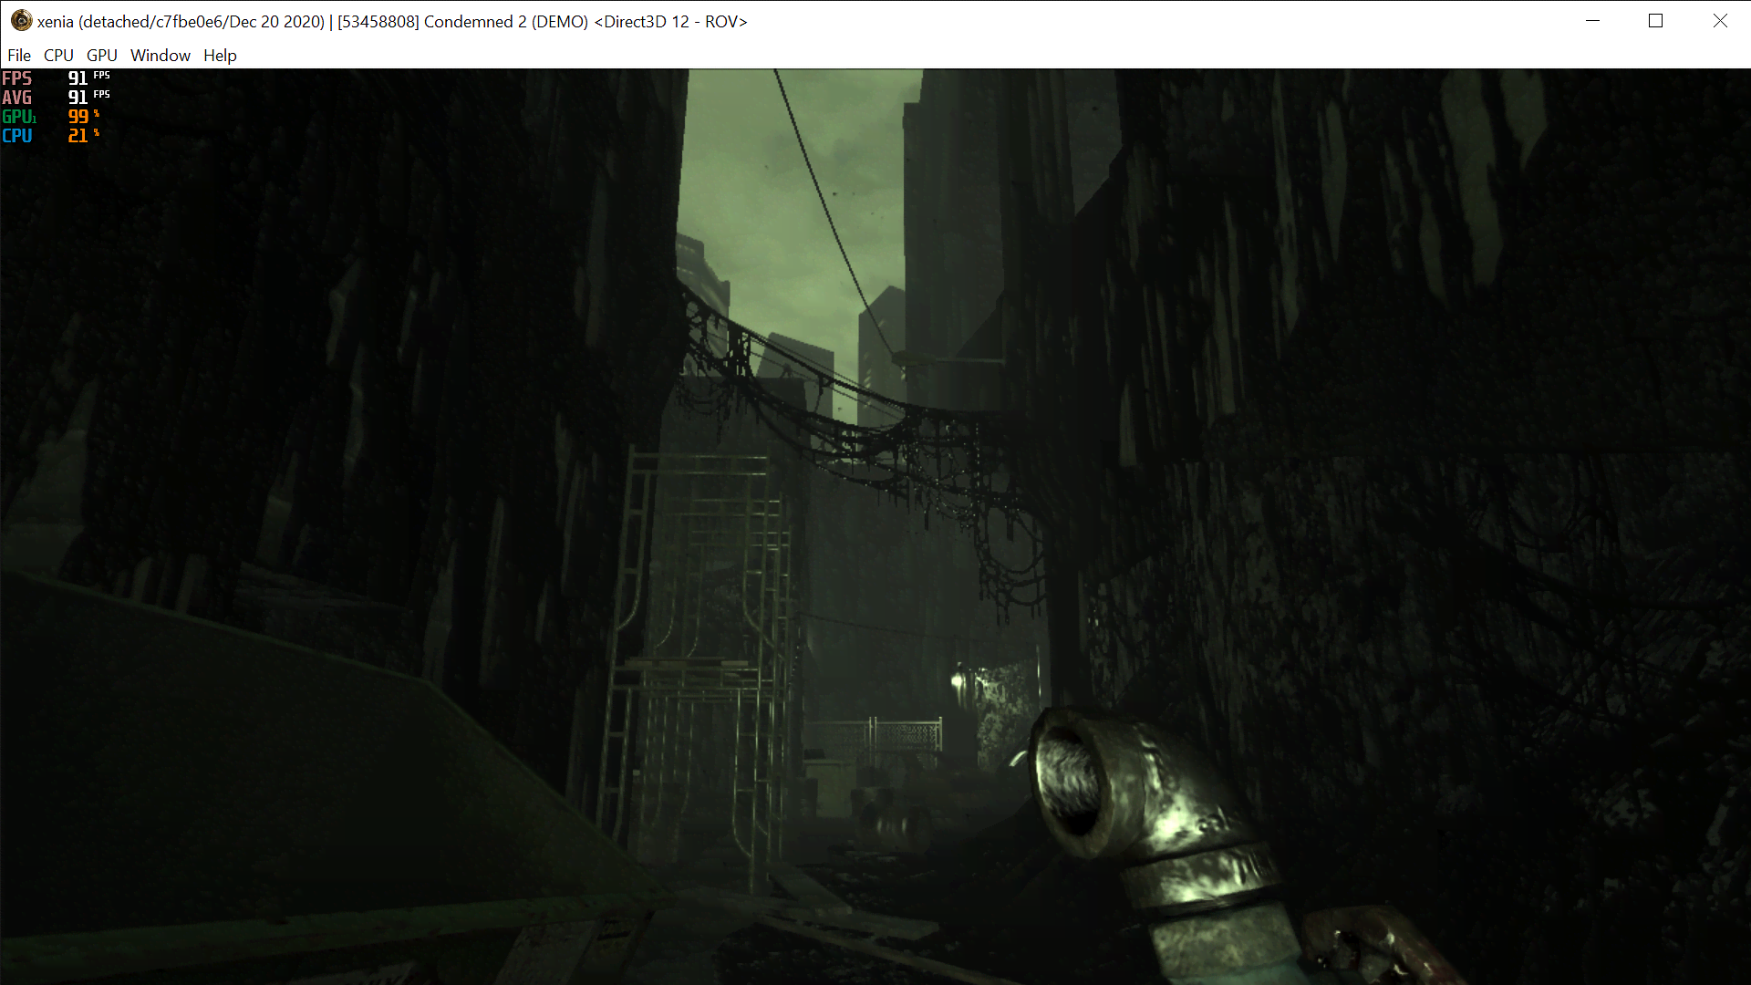1751x985 pixels.
Task: Click the window title text Condemned 2 (DEMO)
Action: (x=506, y=22)
